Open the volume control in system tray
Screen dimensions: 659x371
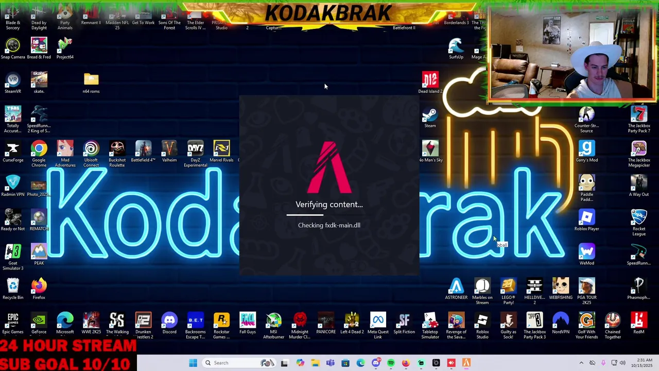click(x=622, y=363)
